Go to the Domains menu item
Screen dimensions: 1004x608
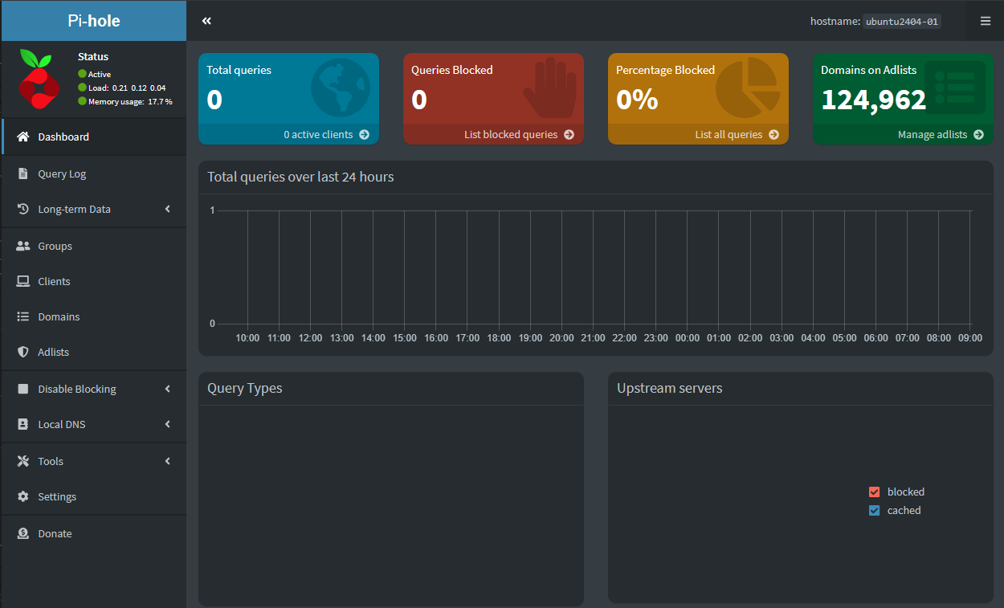[59, 316]
